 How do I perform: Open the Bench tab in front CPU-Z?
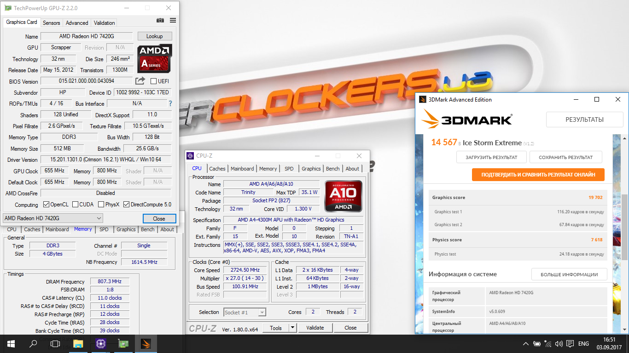(333, 169)
